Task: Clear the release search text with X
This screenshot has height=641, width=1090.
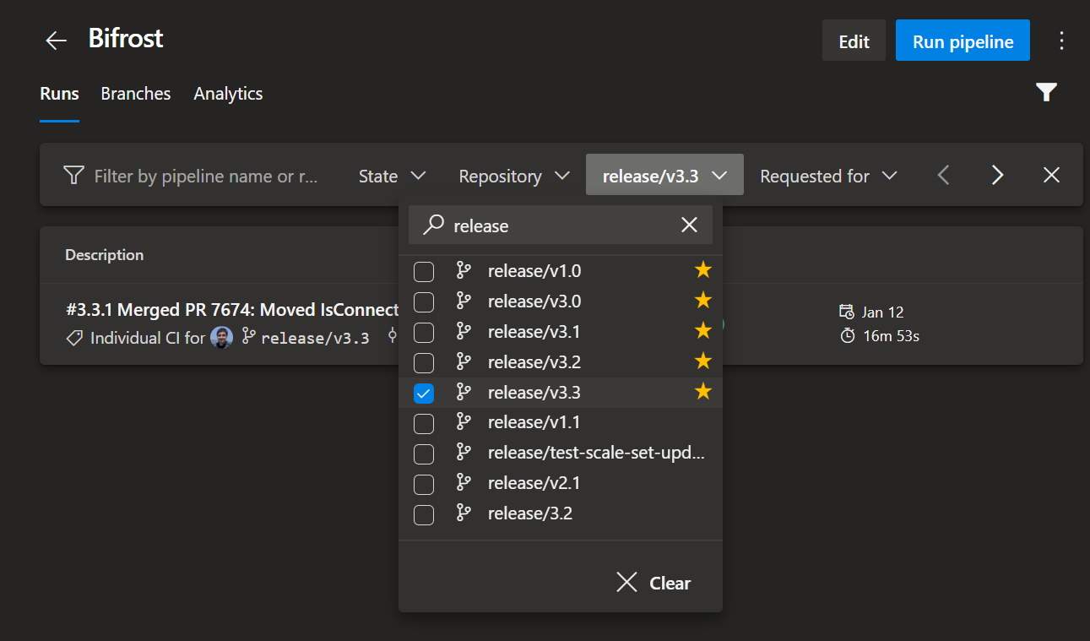Action: 689,225
